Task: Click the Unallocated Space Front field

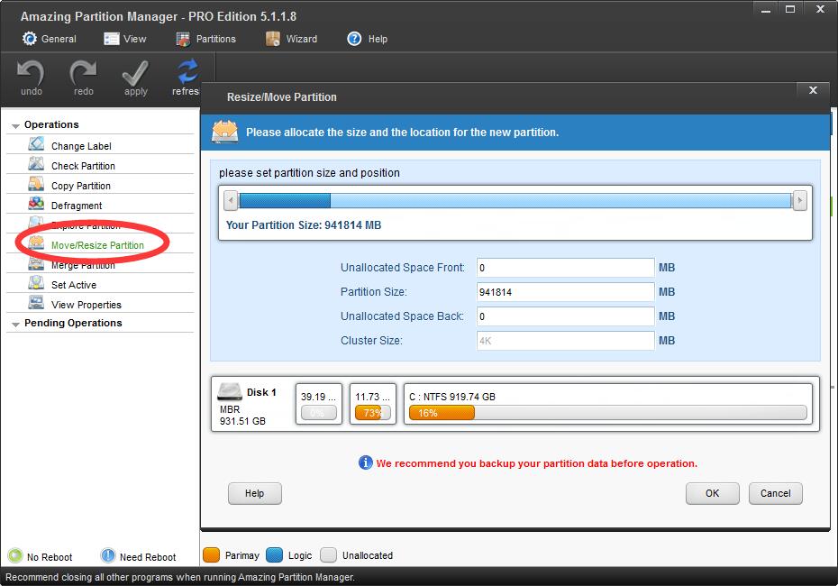Action: click(565, 268)
